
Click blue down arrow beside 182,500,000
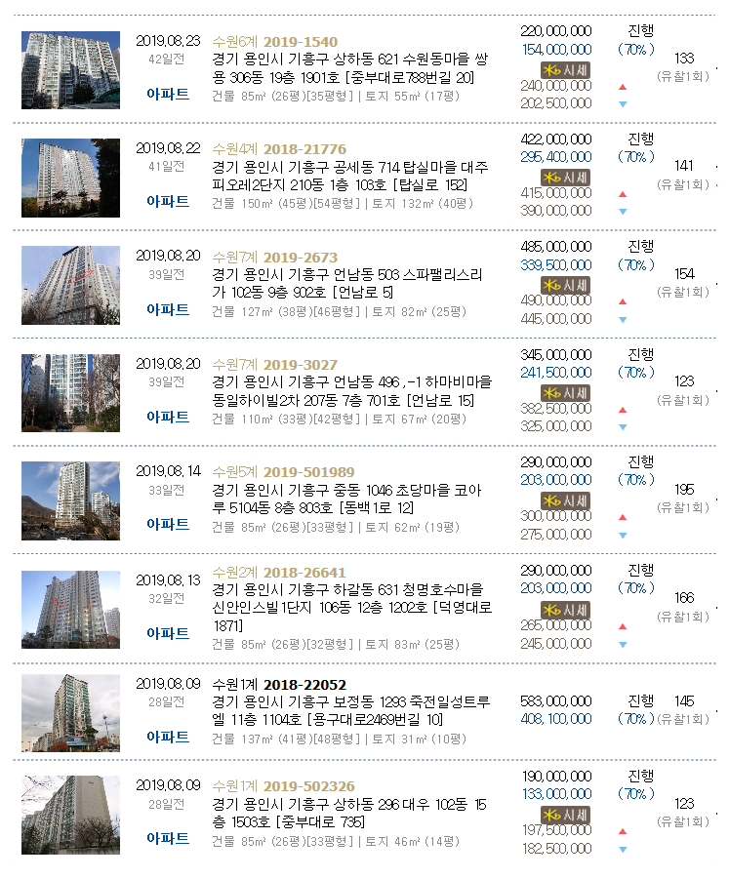click(x=623, y=850)
